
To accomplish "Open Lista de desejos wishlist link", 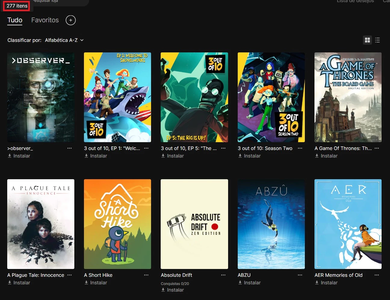I will (355, 2).
